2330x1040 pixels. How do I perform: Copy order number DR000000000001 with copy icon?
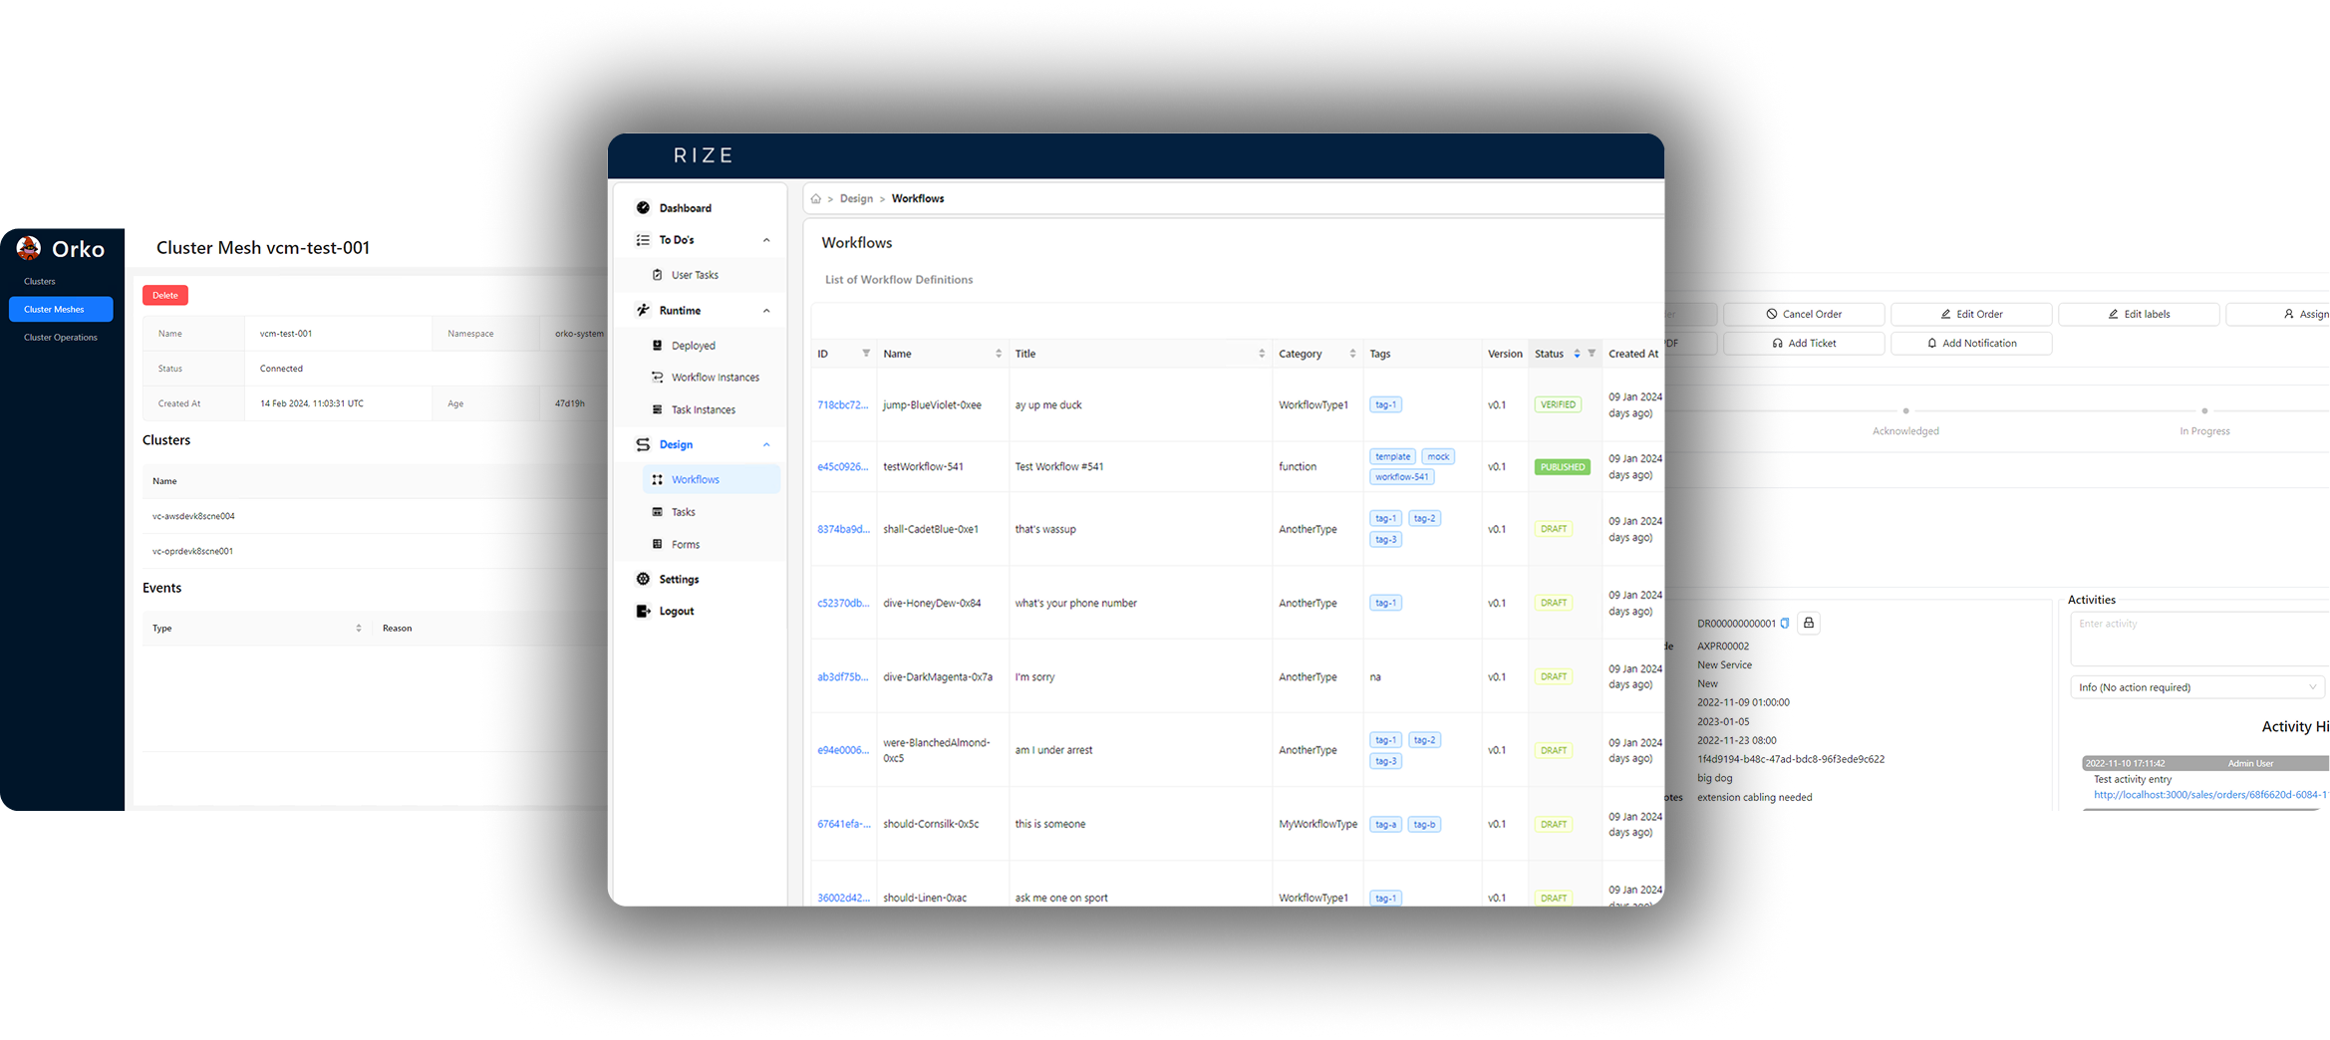point(1785,624)
